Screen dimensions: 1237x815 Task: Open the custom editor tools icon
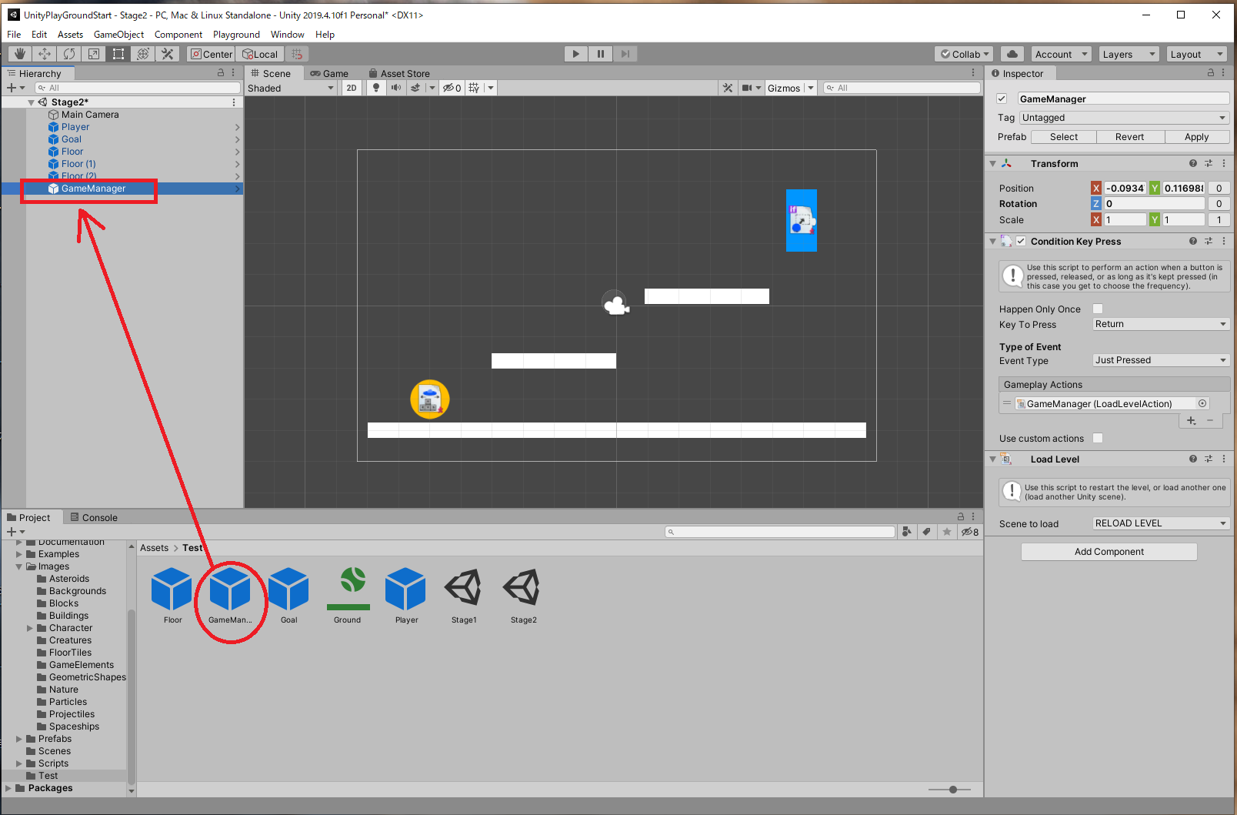point(168,54)
